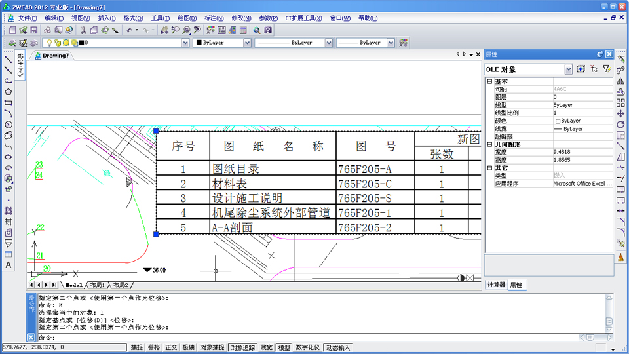Toggle 正交 ortho mode in status bar
This screenshot has width=629, height=354.
coord(171,347)
